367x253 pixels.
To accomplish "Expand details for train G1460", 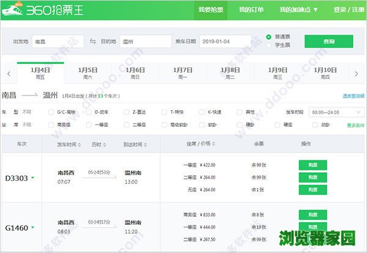I will [x=32, y=228].
